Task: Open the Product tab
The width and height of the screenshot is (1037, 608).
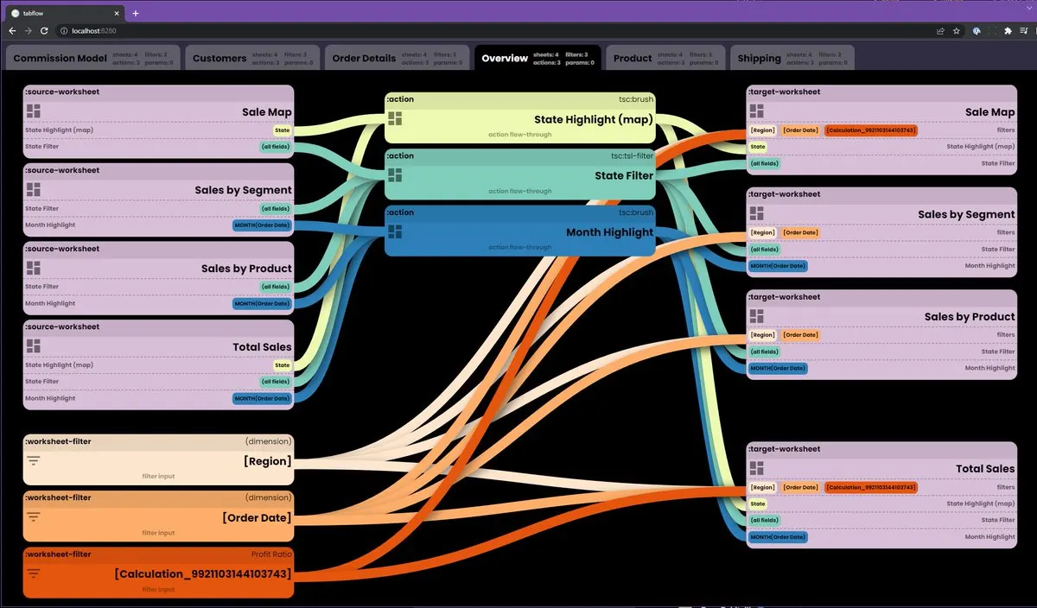Action: 665,58
